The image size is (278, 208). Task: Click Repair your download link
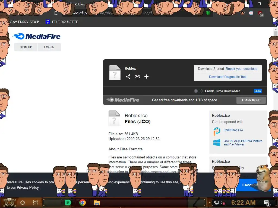tap(241, 69)
